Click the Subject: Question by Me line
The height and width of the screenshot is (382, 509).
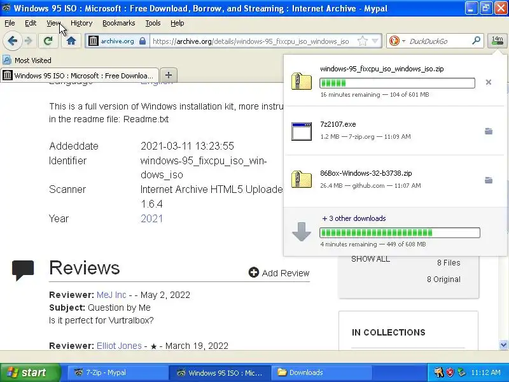pos(100,308)
